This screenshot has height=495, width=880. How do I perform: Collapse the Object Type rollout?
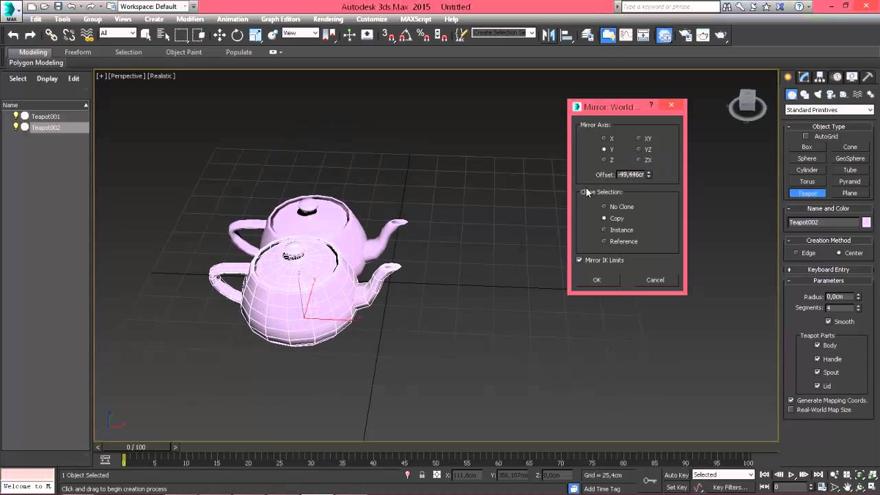click(x=828, y=126)
